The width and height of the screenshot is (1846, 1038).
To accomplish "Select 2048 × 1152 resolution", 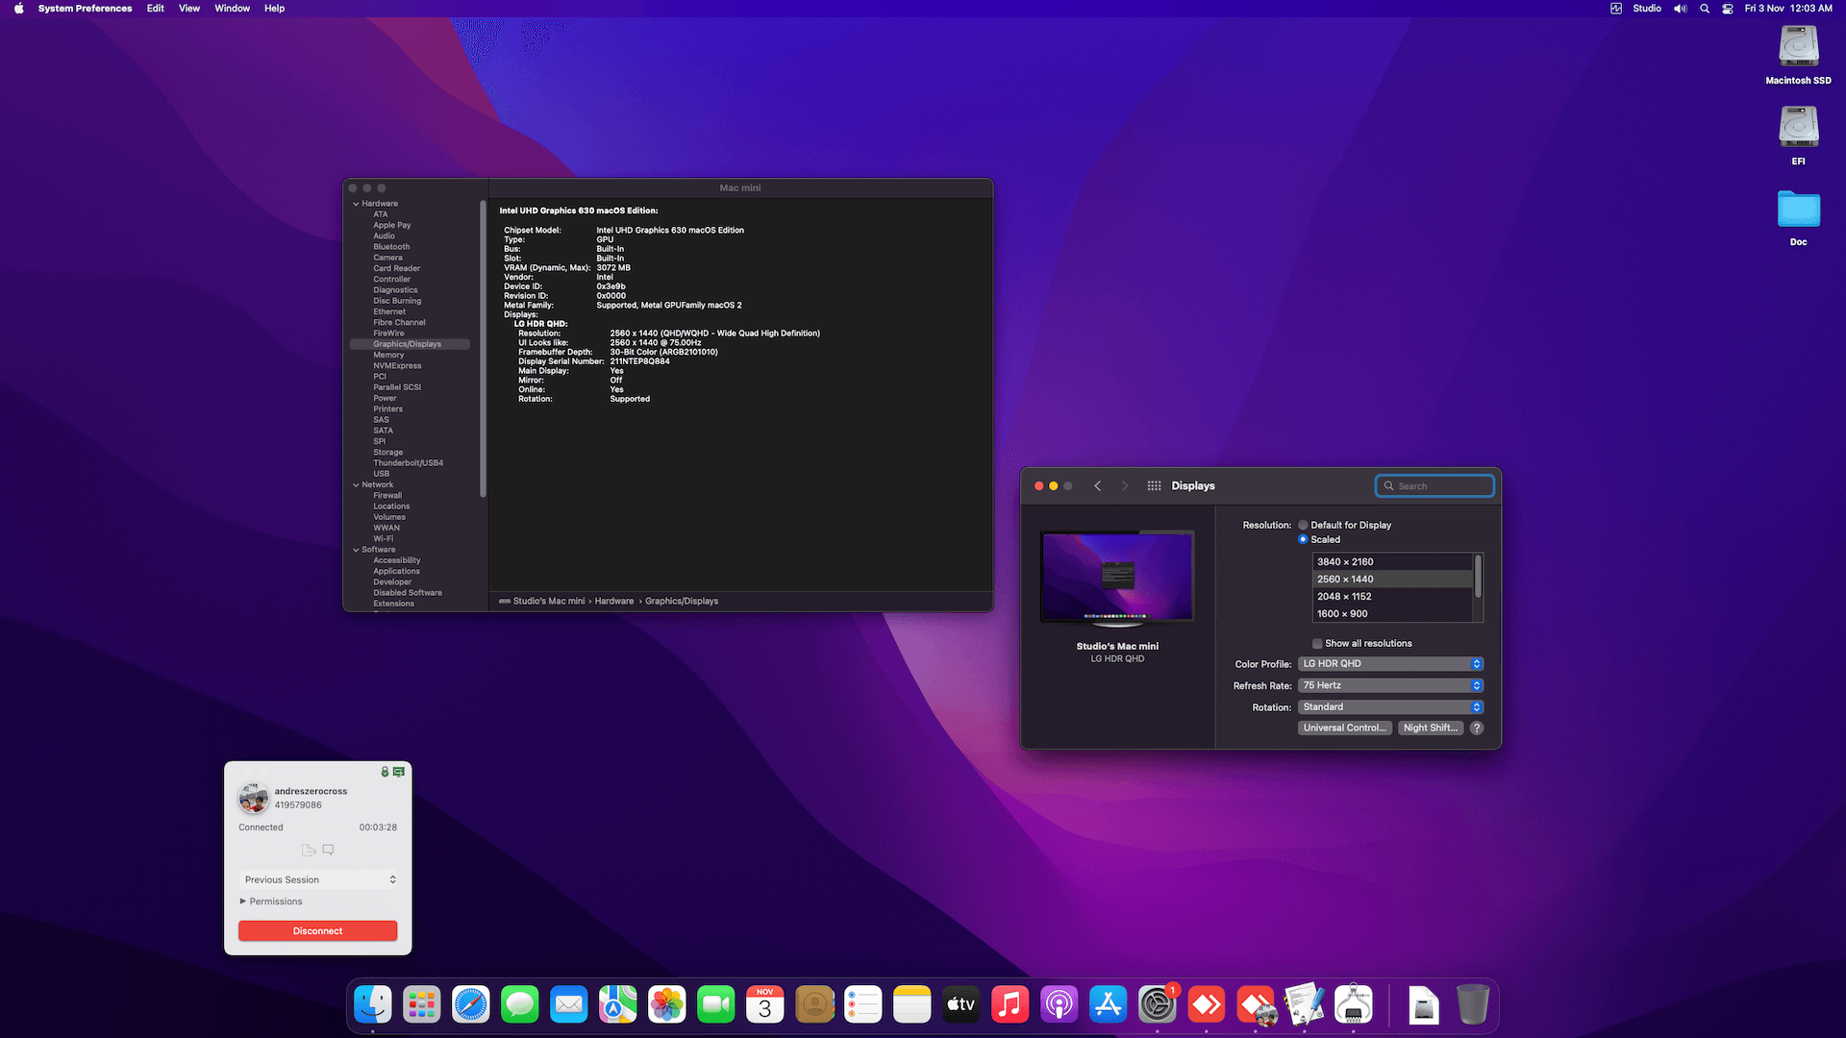I will point(1392,597).
